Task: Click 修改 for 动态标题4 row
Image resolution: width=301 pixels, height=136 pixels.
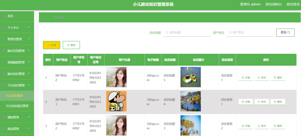Action: pos(262,102)
